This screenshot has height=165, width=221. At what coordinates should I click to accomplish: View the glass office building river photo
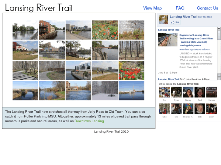[78, 71]
